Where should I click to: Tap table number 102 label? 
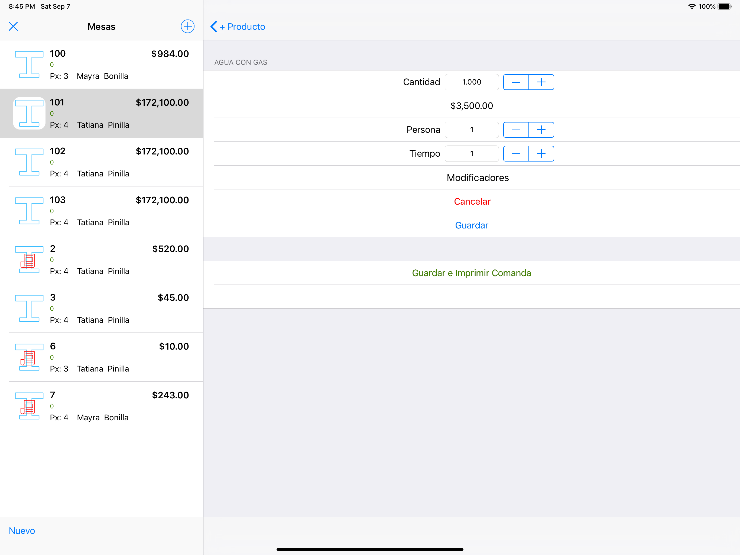[57, 151]
